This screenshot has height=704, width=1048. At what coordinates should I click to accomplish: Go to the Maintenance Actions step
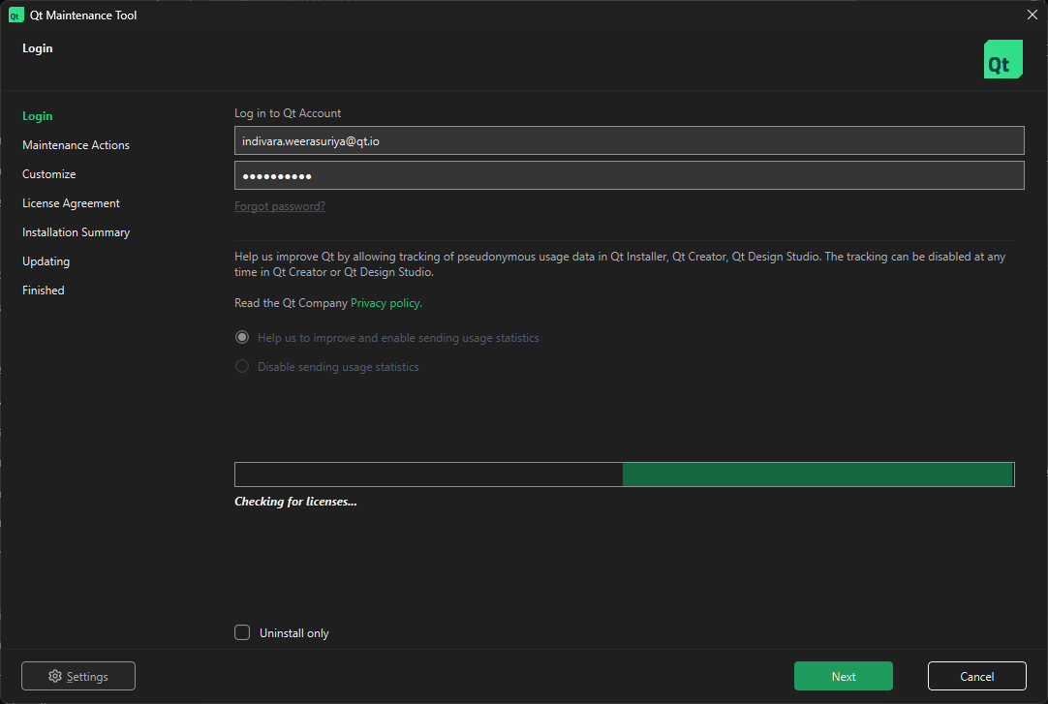(77, 145)
